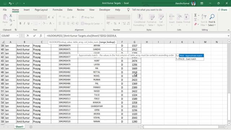Click the AutoSum sigma icon
Viewport: 231px width, 130px height.
[195, 15]
